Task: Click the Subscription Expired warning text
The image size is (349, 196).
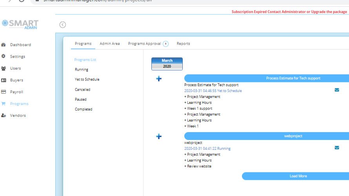Action: coord(289,12)
